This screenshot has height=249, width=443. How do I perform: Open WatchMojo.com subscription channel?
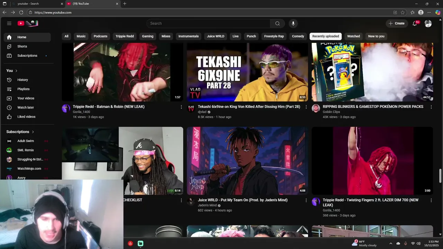27,169
